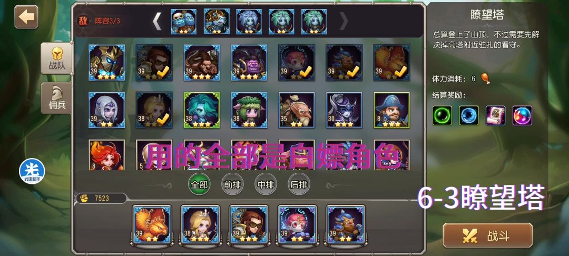Show next enemy lineup with right chevron
The height and width of the screenshot is (256, 569).
pyautogui.click(x=344, y=22)
